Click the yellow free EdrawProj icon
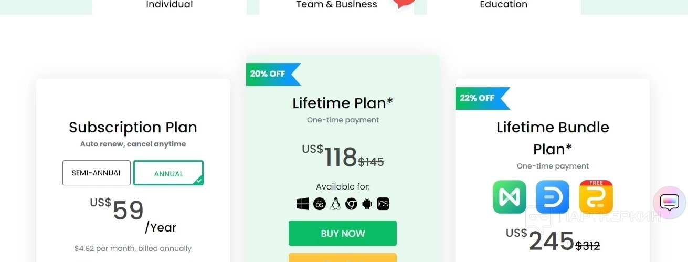688x262 pixels. 596,197
